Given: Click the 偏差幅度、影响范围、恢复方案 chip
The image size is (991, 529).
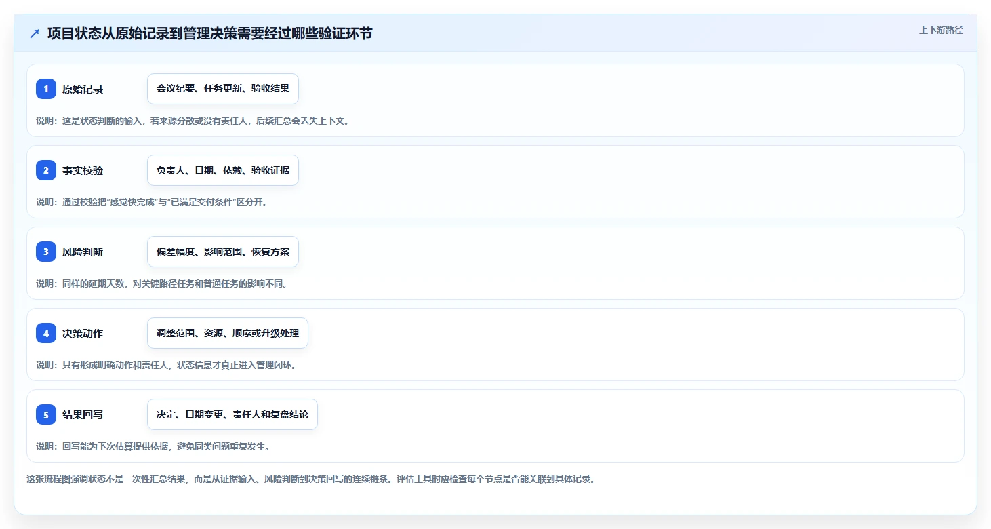Looking at the screenshot, I should pyautogui.click(x=223, y=252).
